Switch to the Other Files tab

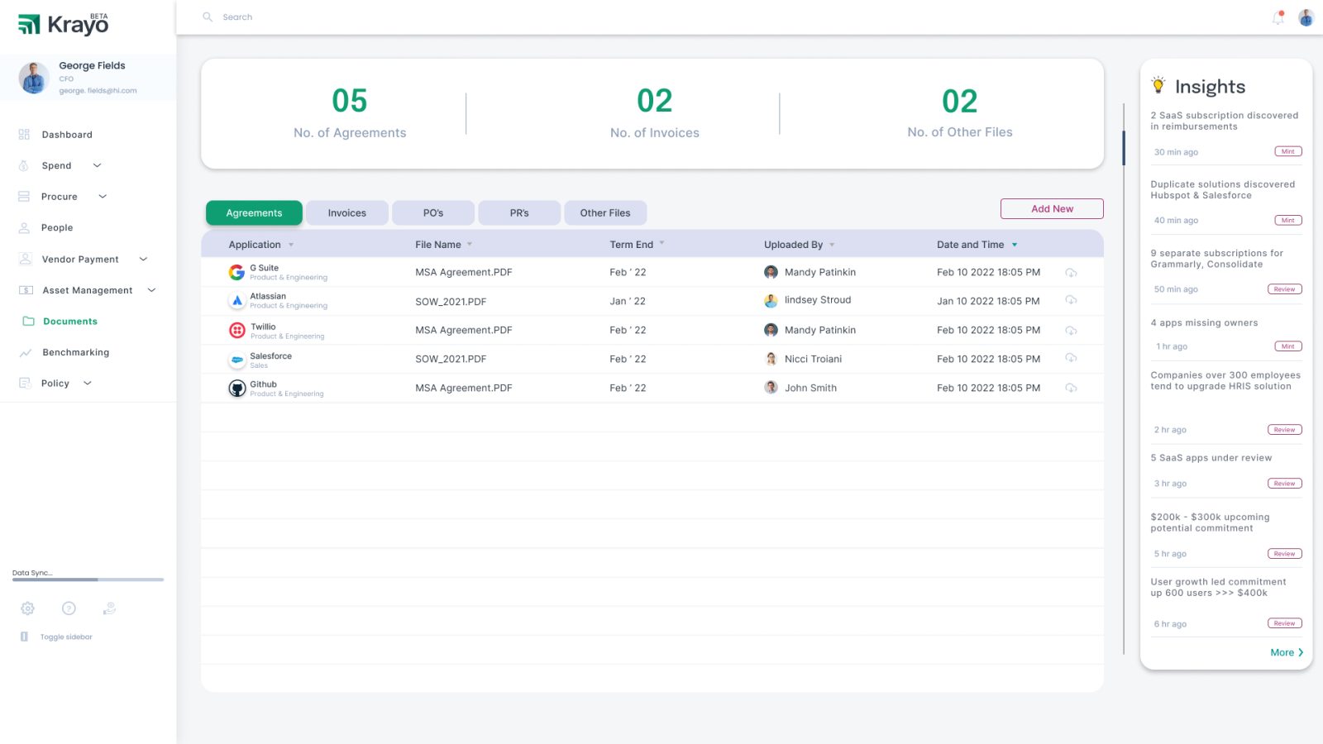pyautogui.click(x=605, y=212)
